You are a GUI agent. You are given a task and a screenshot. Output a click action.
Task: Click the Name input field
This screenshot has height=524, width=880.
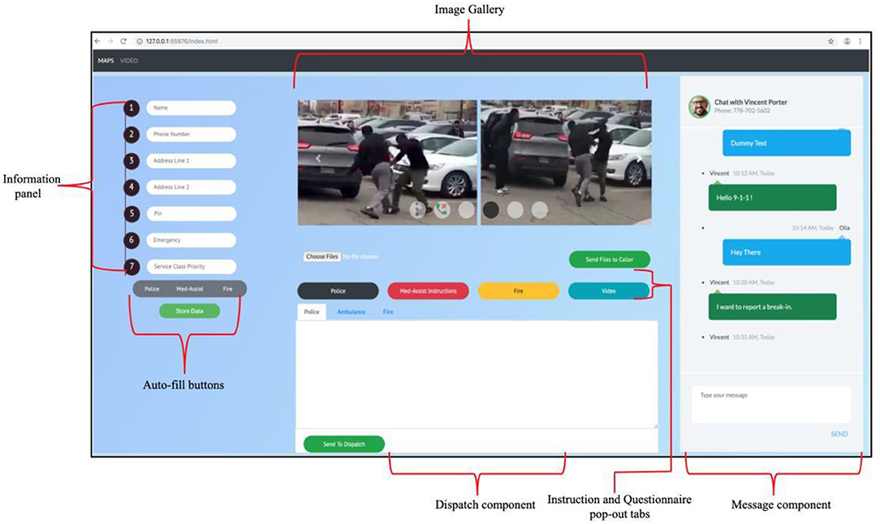[x=191, y=108]
